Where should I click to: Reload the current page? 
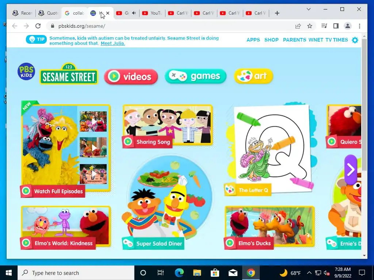tap(38, 26)
